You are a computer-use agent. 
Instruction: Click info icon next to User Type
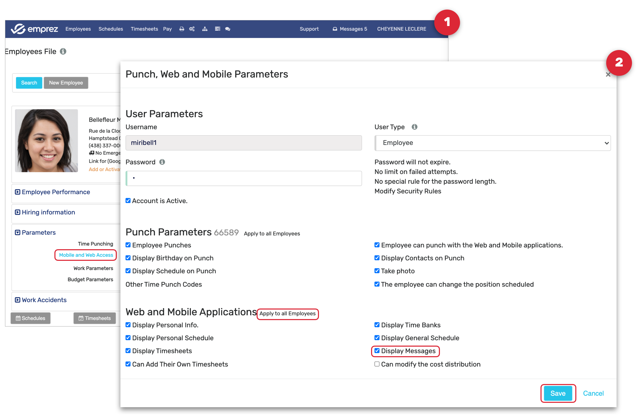coord(414,127)
